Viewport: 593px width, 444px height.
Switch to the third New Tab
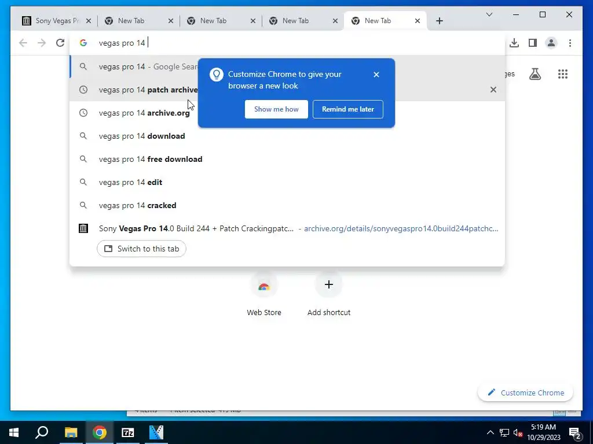coord(221,21)
